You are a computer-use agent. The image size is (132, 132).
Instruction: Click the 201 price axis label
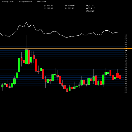pos(126,92)
